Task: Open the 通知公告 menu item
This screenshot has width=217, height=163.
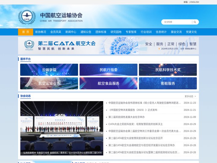Action: (86, 32)
